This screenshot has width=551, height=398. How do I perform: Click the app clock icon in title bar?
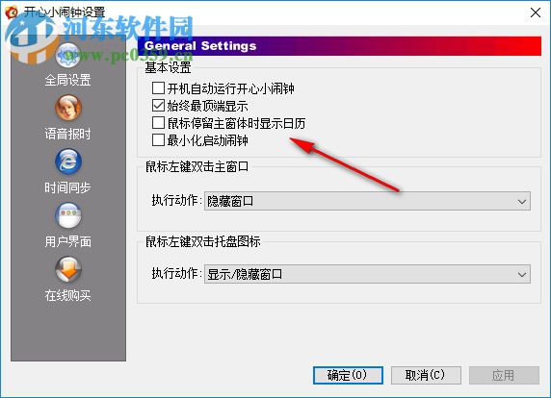pyautogui.click(x=12, y=12)
